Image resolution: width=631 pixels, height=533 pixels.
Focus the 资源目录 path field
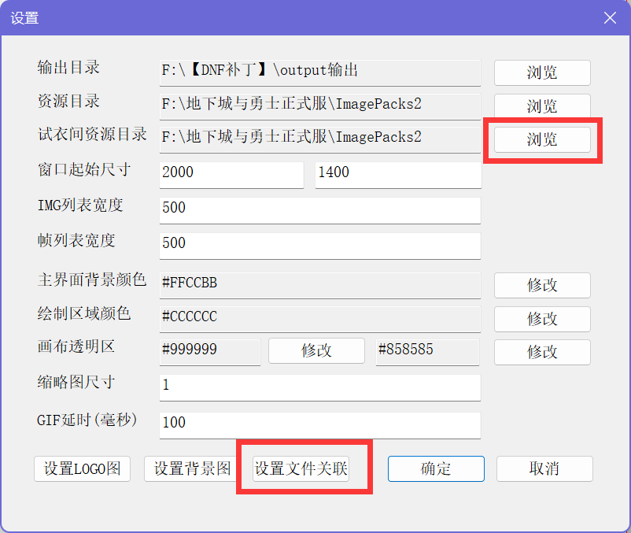(320, 106)
